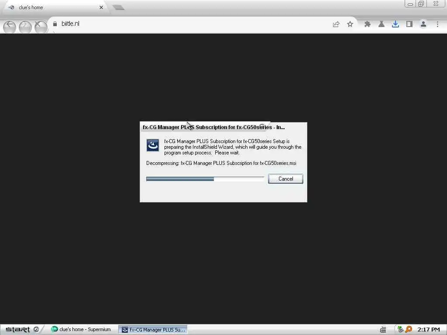Stop page loading with X button
This screenshot has height=335, width=447.
tap(41, 27)
